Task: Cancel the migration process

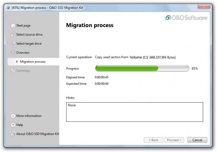Action: [197, 140]
